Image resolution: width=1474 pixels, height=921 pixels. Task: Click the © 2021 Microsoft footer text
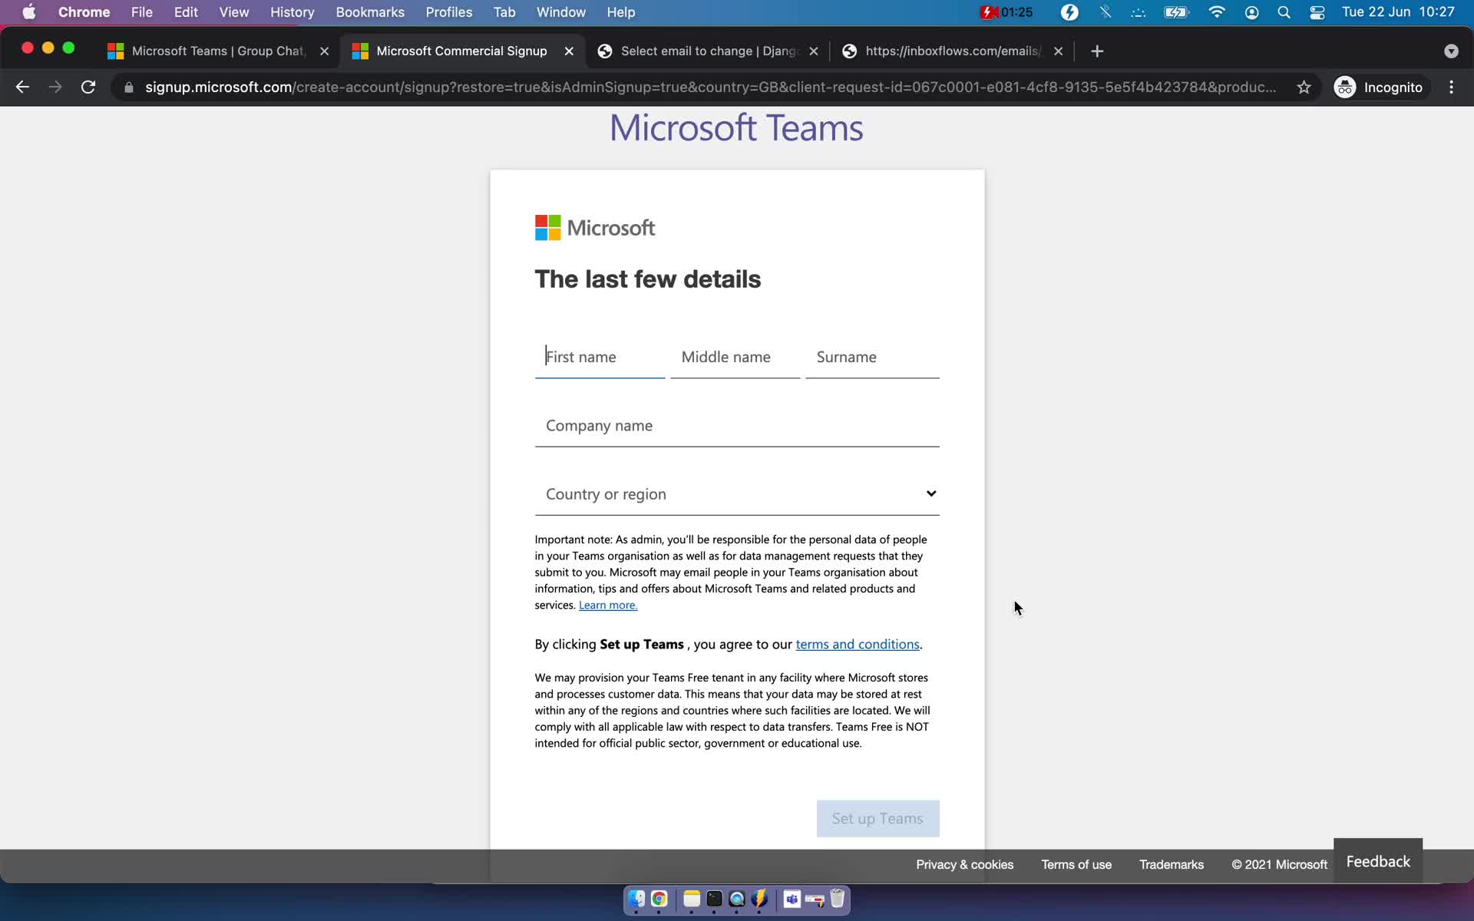coord(1279,865)
